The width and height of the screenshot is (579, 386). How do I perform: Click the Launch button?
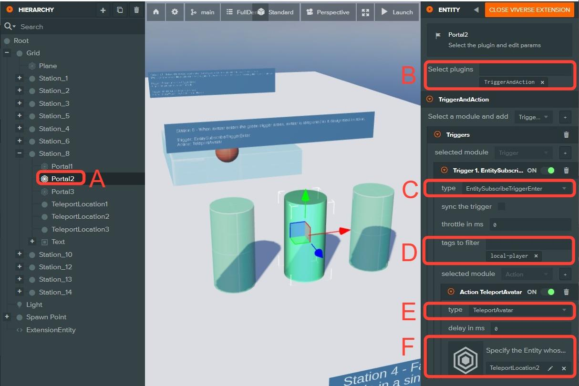(397, 12)
